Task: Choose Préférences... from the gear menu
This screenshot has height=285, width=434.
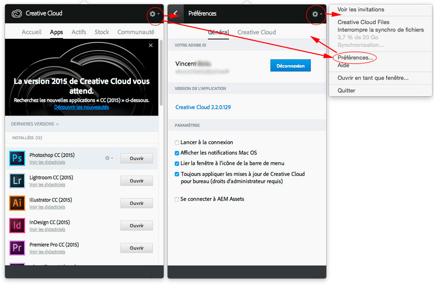Action: click(x=355, y=58)
